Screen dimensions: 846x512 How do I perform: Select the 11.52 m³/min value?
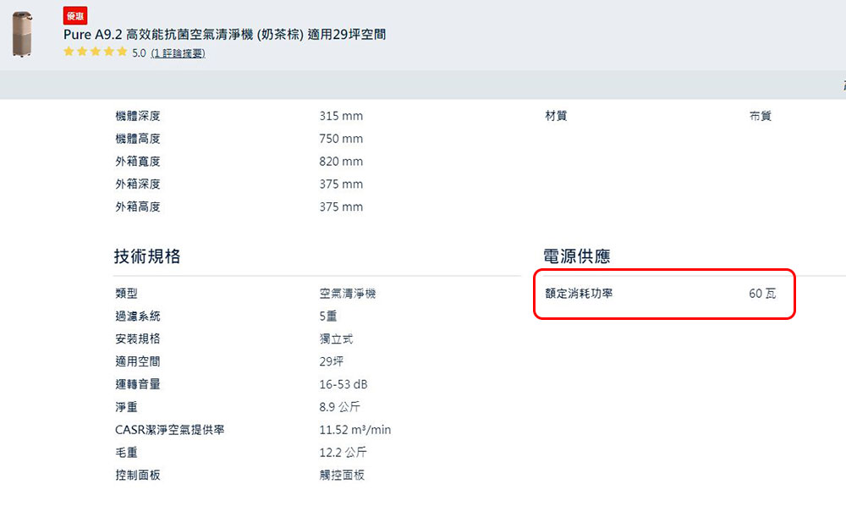(355, 429)
